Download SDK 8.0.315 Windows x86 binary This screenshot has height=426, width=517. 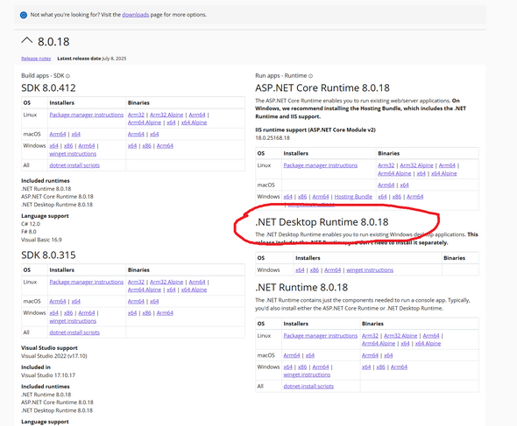[x=146, y=313]
